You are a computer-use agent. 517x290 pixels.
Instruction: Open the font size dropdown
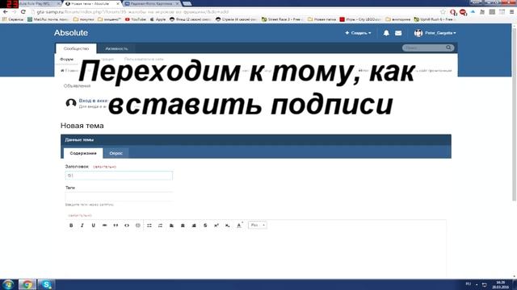[258, 226]
